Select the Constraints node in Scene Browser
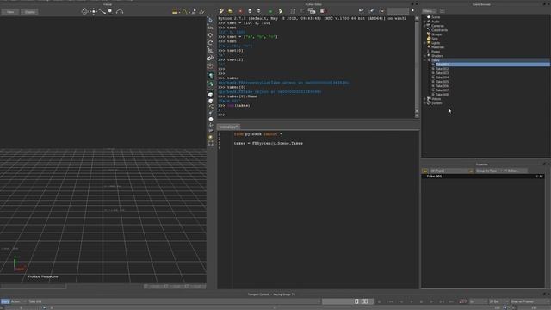The width and height of the screenshot is (551, 310). (439, 30)
